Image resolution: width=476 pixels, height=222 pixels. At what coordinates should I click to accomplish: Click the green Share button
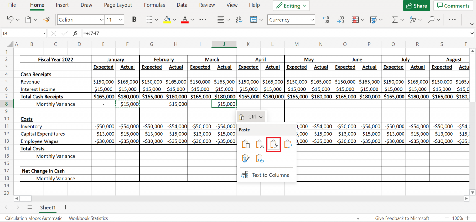416,5
